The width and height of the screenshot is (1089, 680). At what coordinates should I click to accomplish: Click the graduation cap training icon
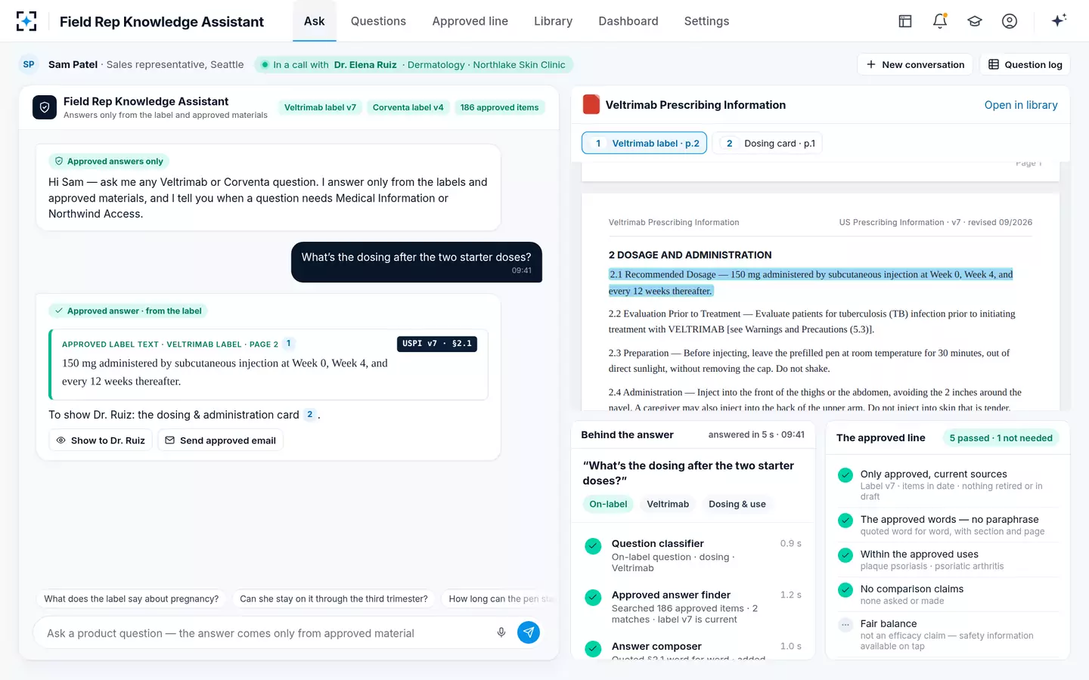975,21
